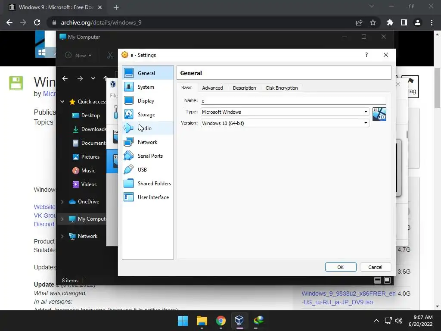Toggle the Chrome side panel icon
Viewport: 441px width, 331px height.
click(x=404, y=22)
